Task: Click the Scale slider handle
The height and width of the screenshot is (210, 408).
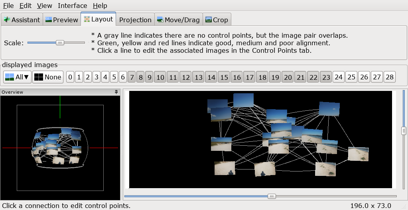Action: tap(60, 43)
